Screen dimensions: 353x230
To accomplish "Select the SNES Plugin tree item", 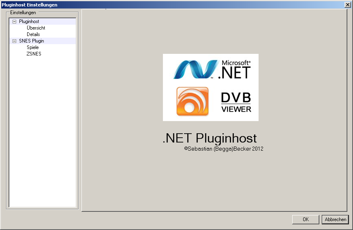I will (31, 41).
